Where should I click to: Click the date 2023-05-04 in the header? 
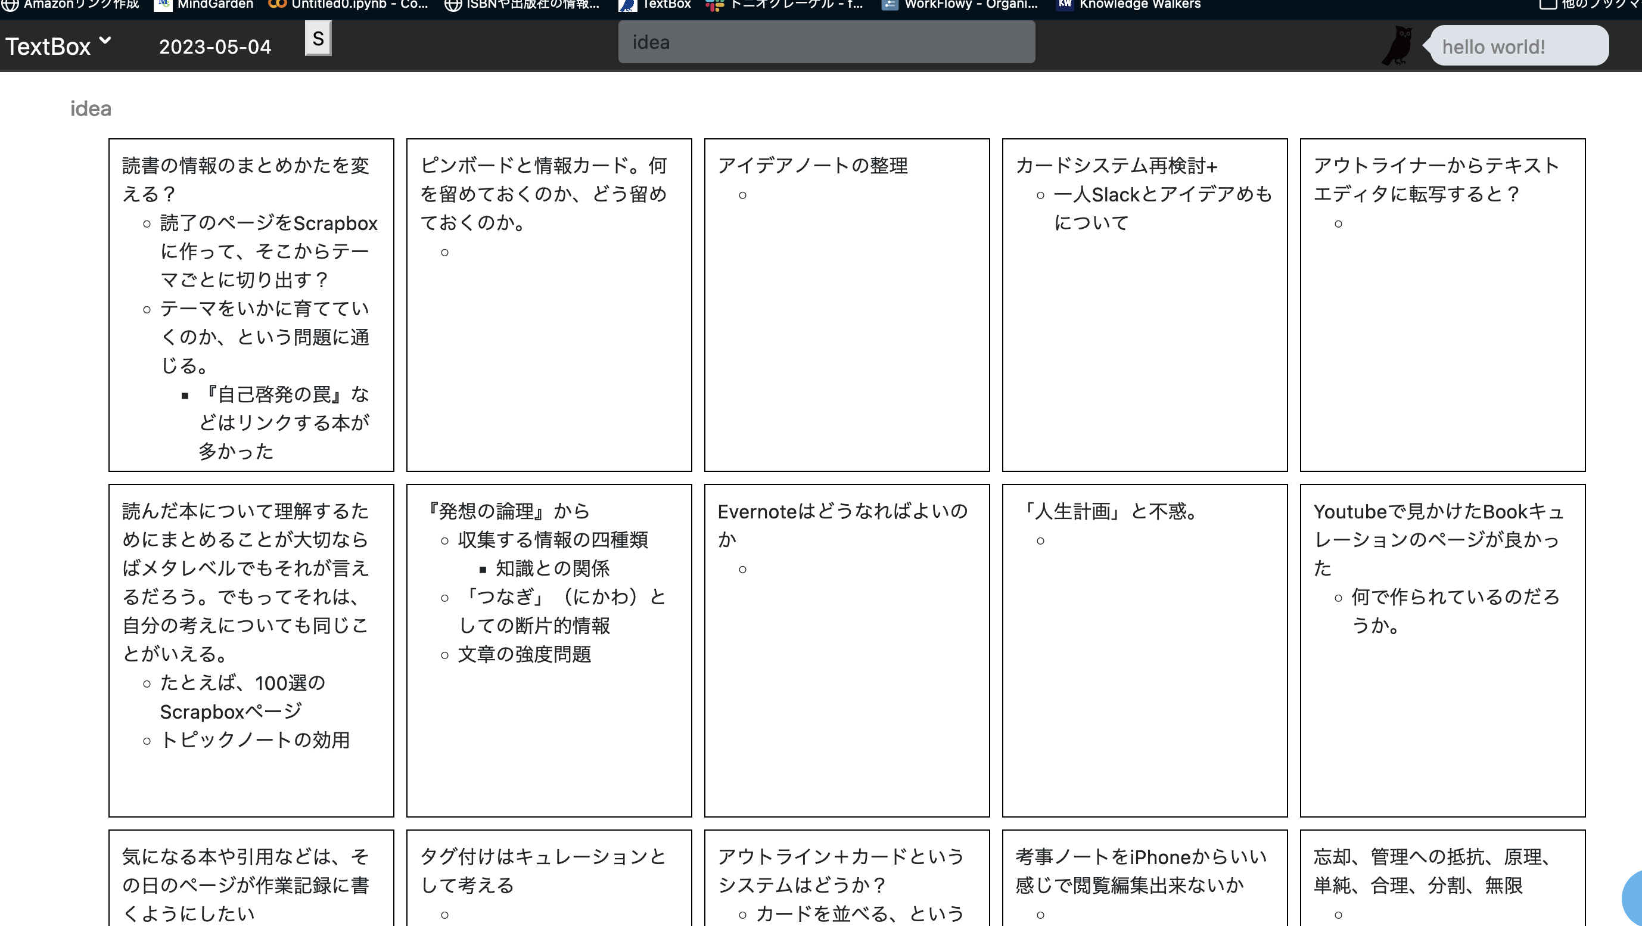216,46
